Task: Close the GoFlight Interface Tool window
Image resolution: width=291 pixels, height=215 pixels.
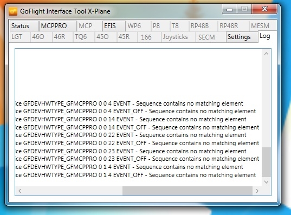Action: pos(264,9)
